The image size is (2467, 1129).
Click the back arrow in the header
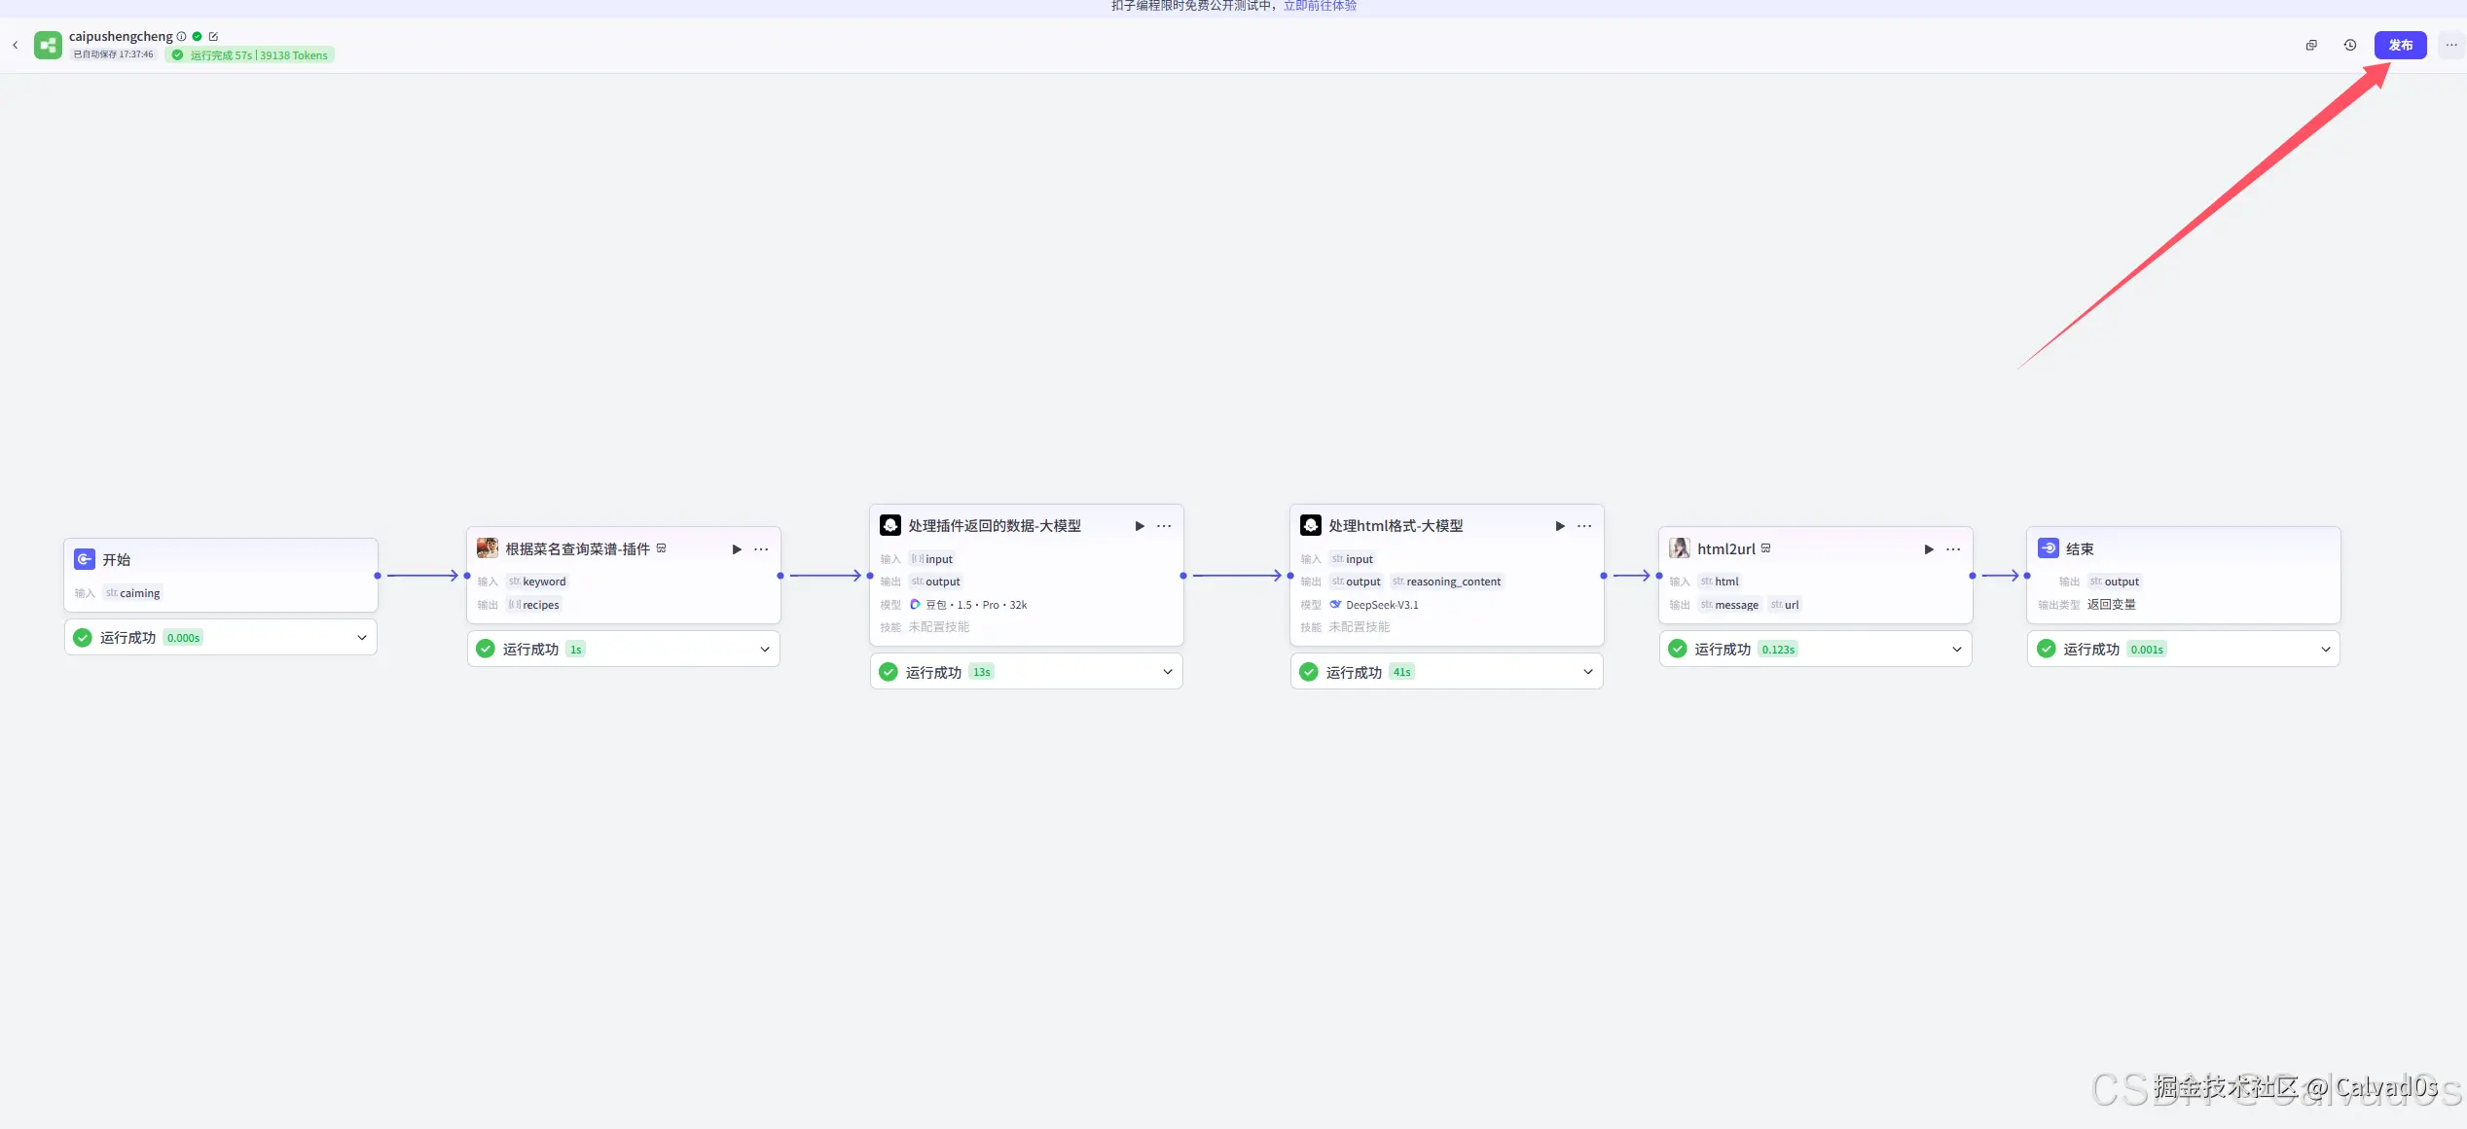(16, 45)
